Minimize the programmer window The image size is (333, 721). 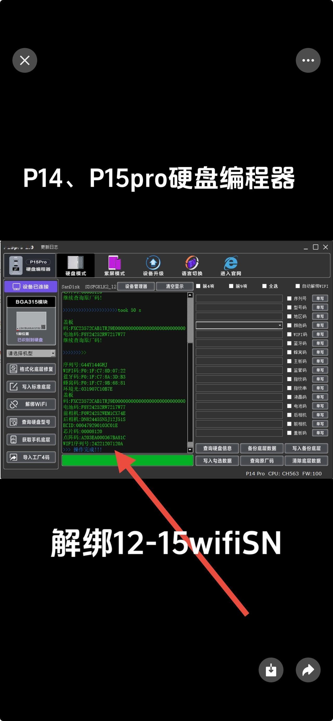[305, 247]
